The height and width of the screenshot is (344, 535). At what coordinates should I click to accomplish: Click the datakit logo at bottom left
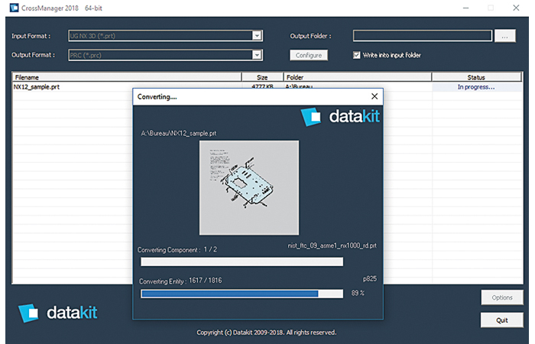57,313
